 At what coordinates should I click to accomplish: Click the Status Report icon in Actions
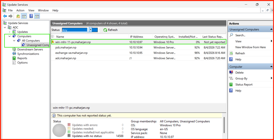[231, 84]
